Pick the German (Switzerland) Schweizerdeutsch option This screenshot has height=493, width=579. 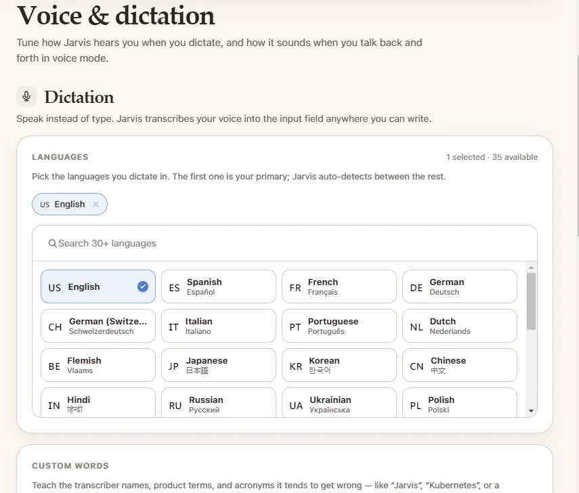98,326
